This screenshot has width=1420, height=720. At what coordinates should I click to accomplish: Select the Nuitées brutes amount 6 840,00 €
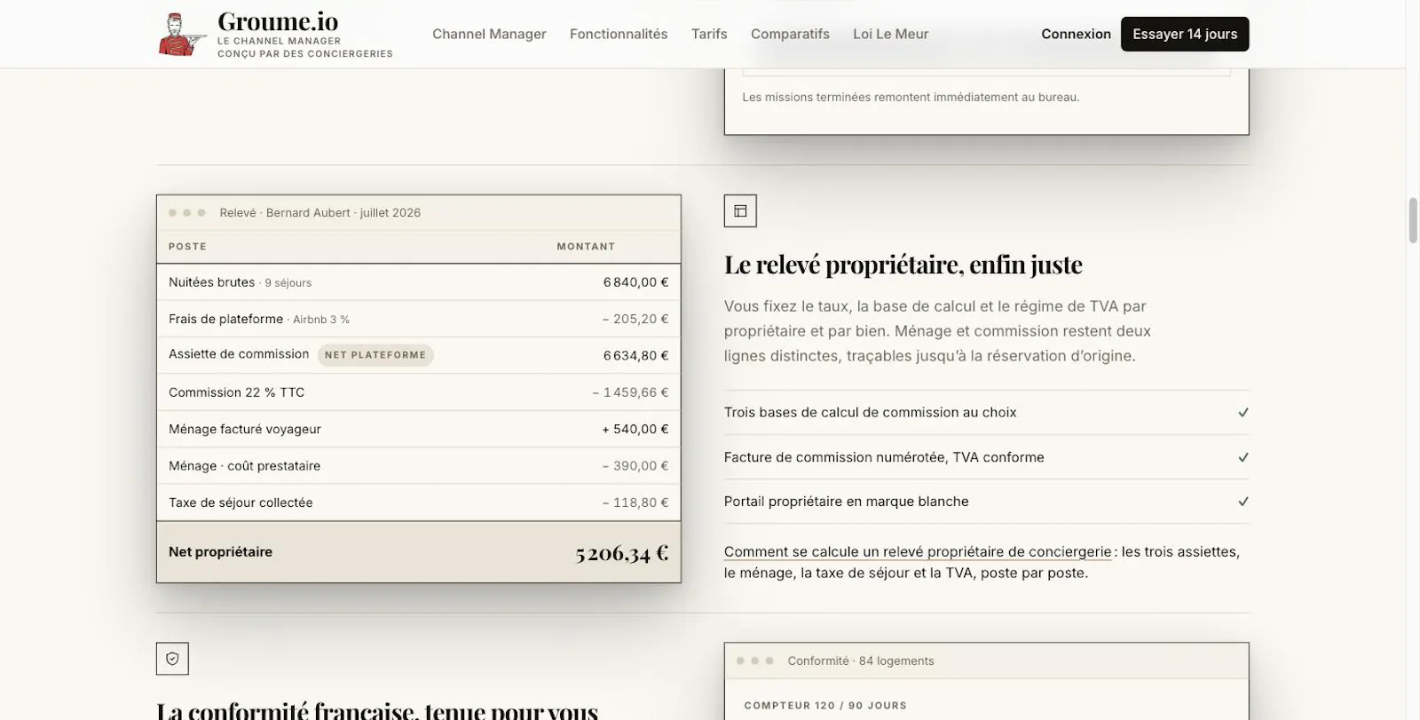635,282
